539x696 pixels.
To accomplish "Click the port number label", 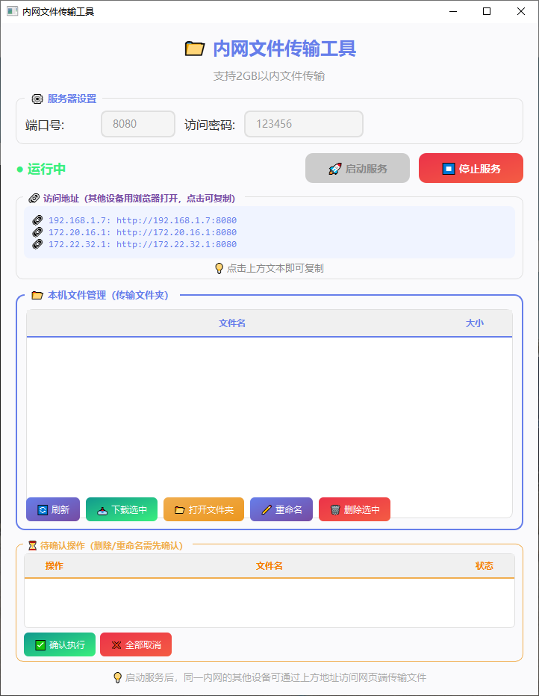I will 45,125.
